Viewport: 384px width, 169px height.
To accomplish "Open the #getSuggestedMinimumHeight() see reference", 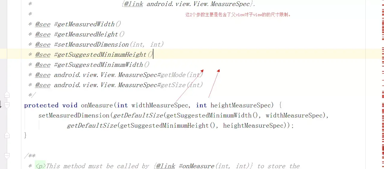I will [103, 55].
